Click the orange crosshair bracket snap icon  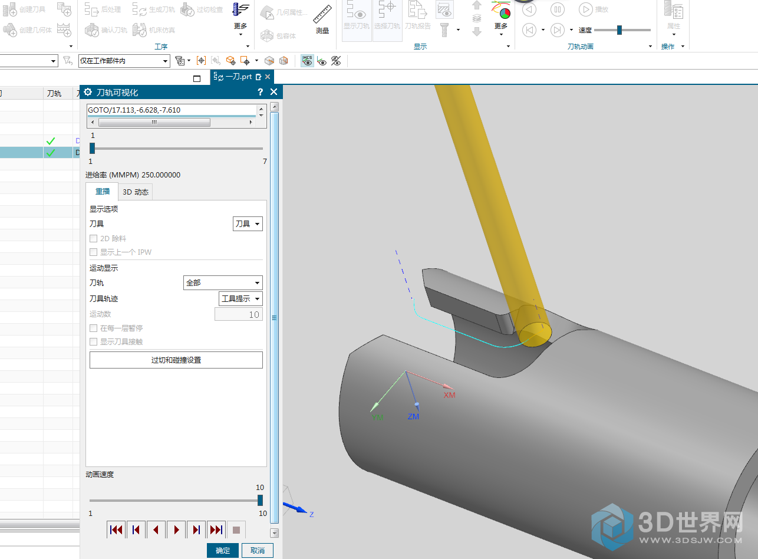pos(201,60)
